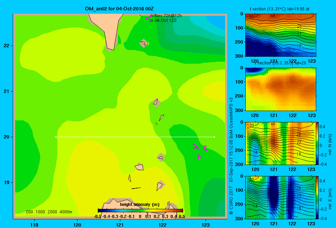The image size is (336, 228).
Task: Click the "drifters 72h@12h" label
Action: [x=166, y=16]
